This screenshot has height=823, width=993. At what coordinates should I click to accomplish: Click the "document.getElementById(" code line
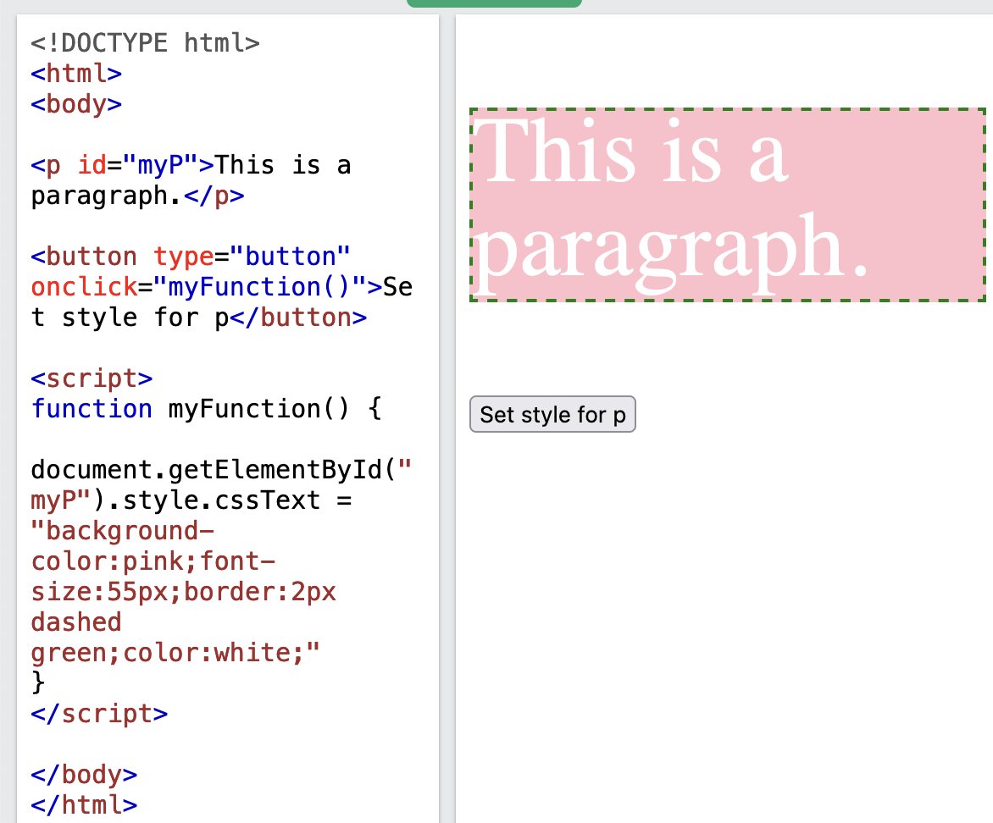pos(221,470)
